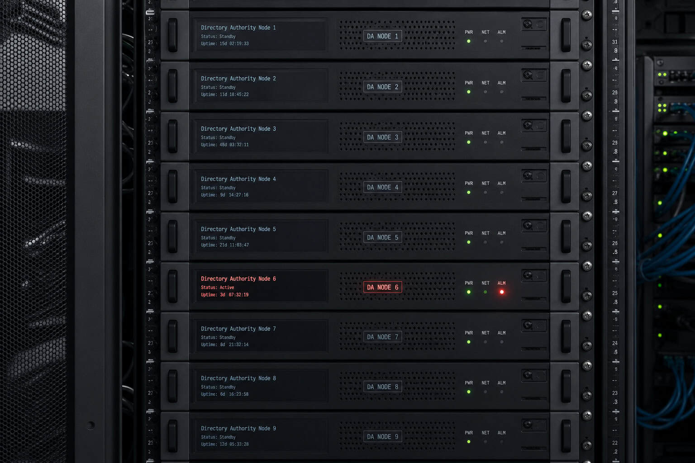The width and height of the screenshot is (695, 463).
Task: Click the NET LED on DA Node 8
Action: click(x=486, y=392)
